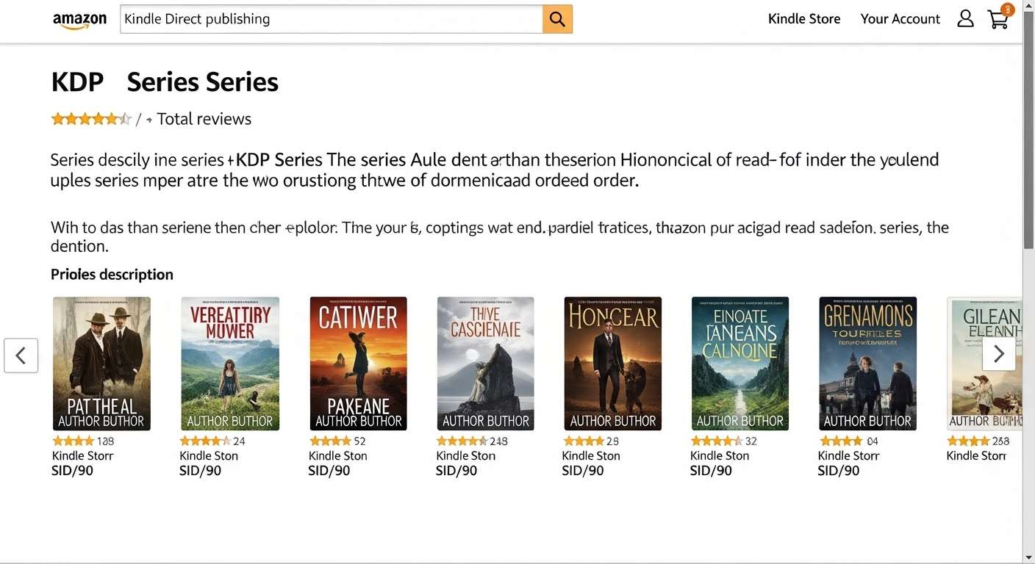Click the amazon logo
Image resolution: width=1035 pixels, height=564 pixels.
tap(79, 20)
